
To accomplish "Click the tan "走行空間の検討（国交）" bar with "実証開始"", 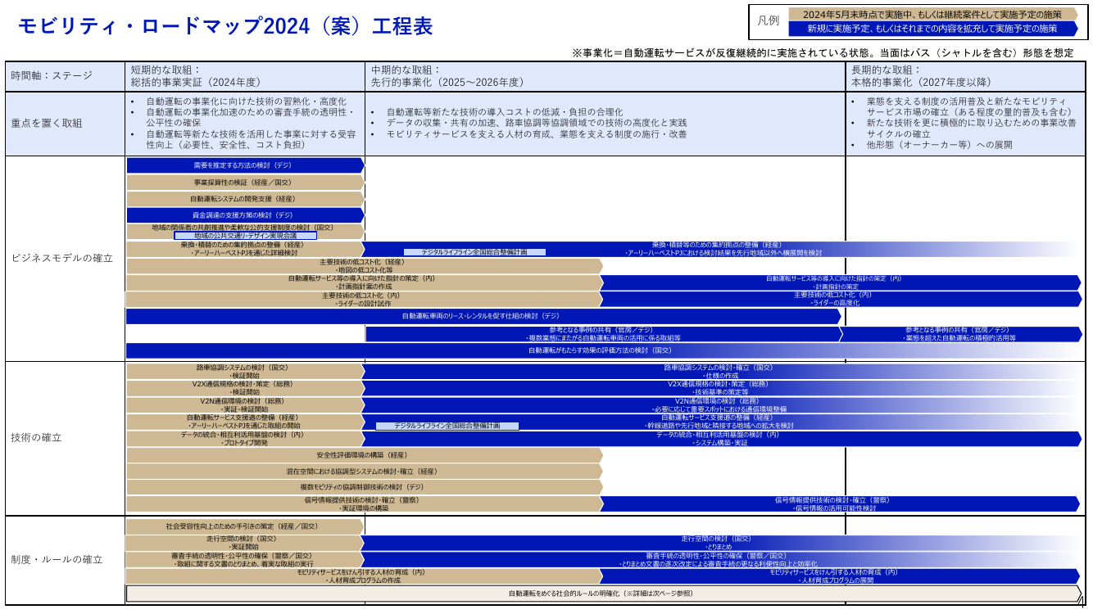I will 245,543.
